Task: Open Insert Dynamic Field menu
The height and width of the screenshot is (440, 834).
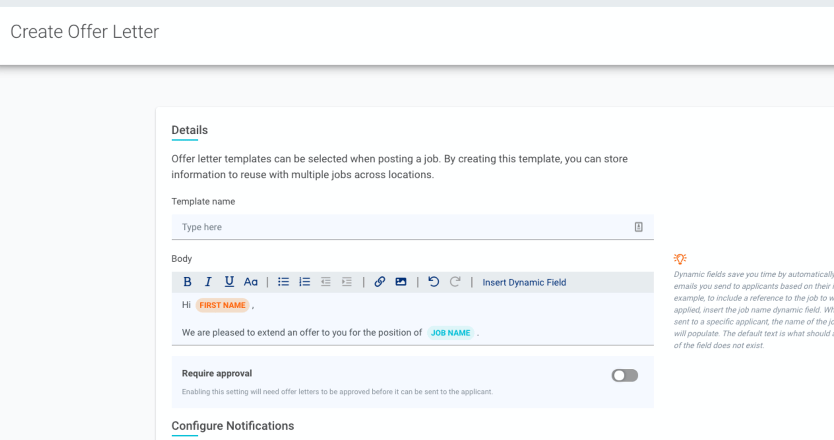Action: (x=524, y=283)
